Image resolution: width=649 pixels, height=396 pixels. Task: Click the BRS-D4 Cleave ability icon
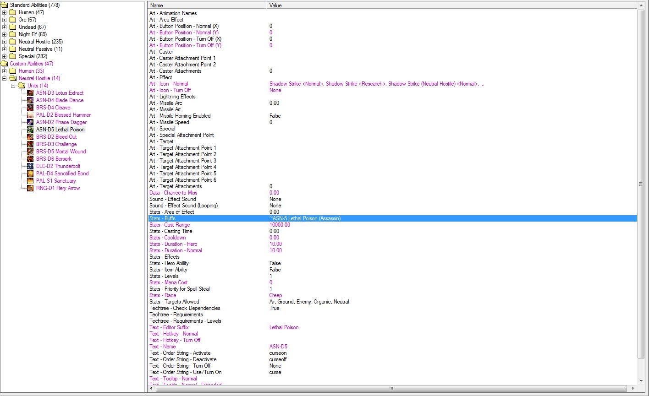point(30,108)
